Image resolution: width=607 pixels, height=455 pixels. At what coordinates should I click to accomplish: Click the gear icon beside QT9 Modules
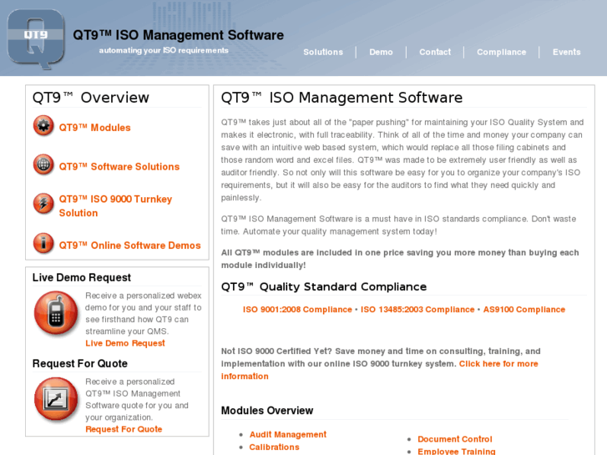tap(43, 126)
